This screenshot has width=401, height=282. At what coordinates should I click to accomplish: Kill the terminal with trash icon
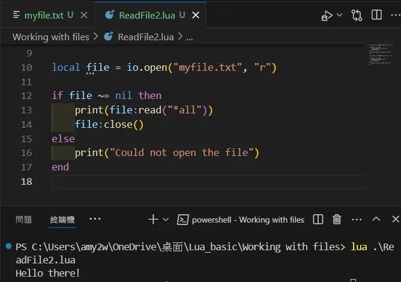pos(337,220)
